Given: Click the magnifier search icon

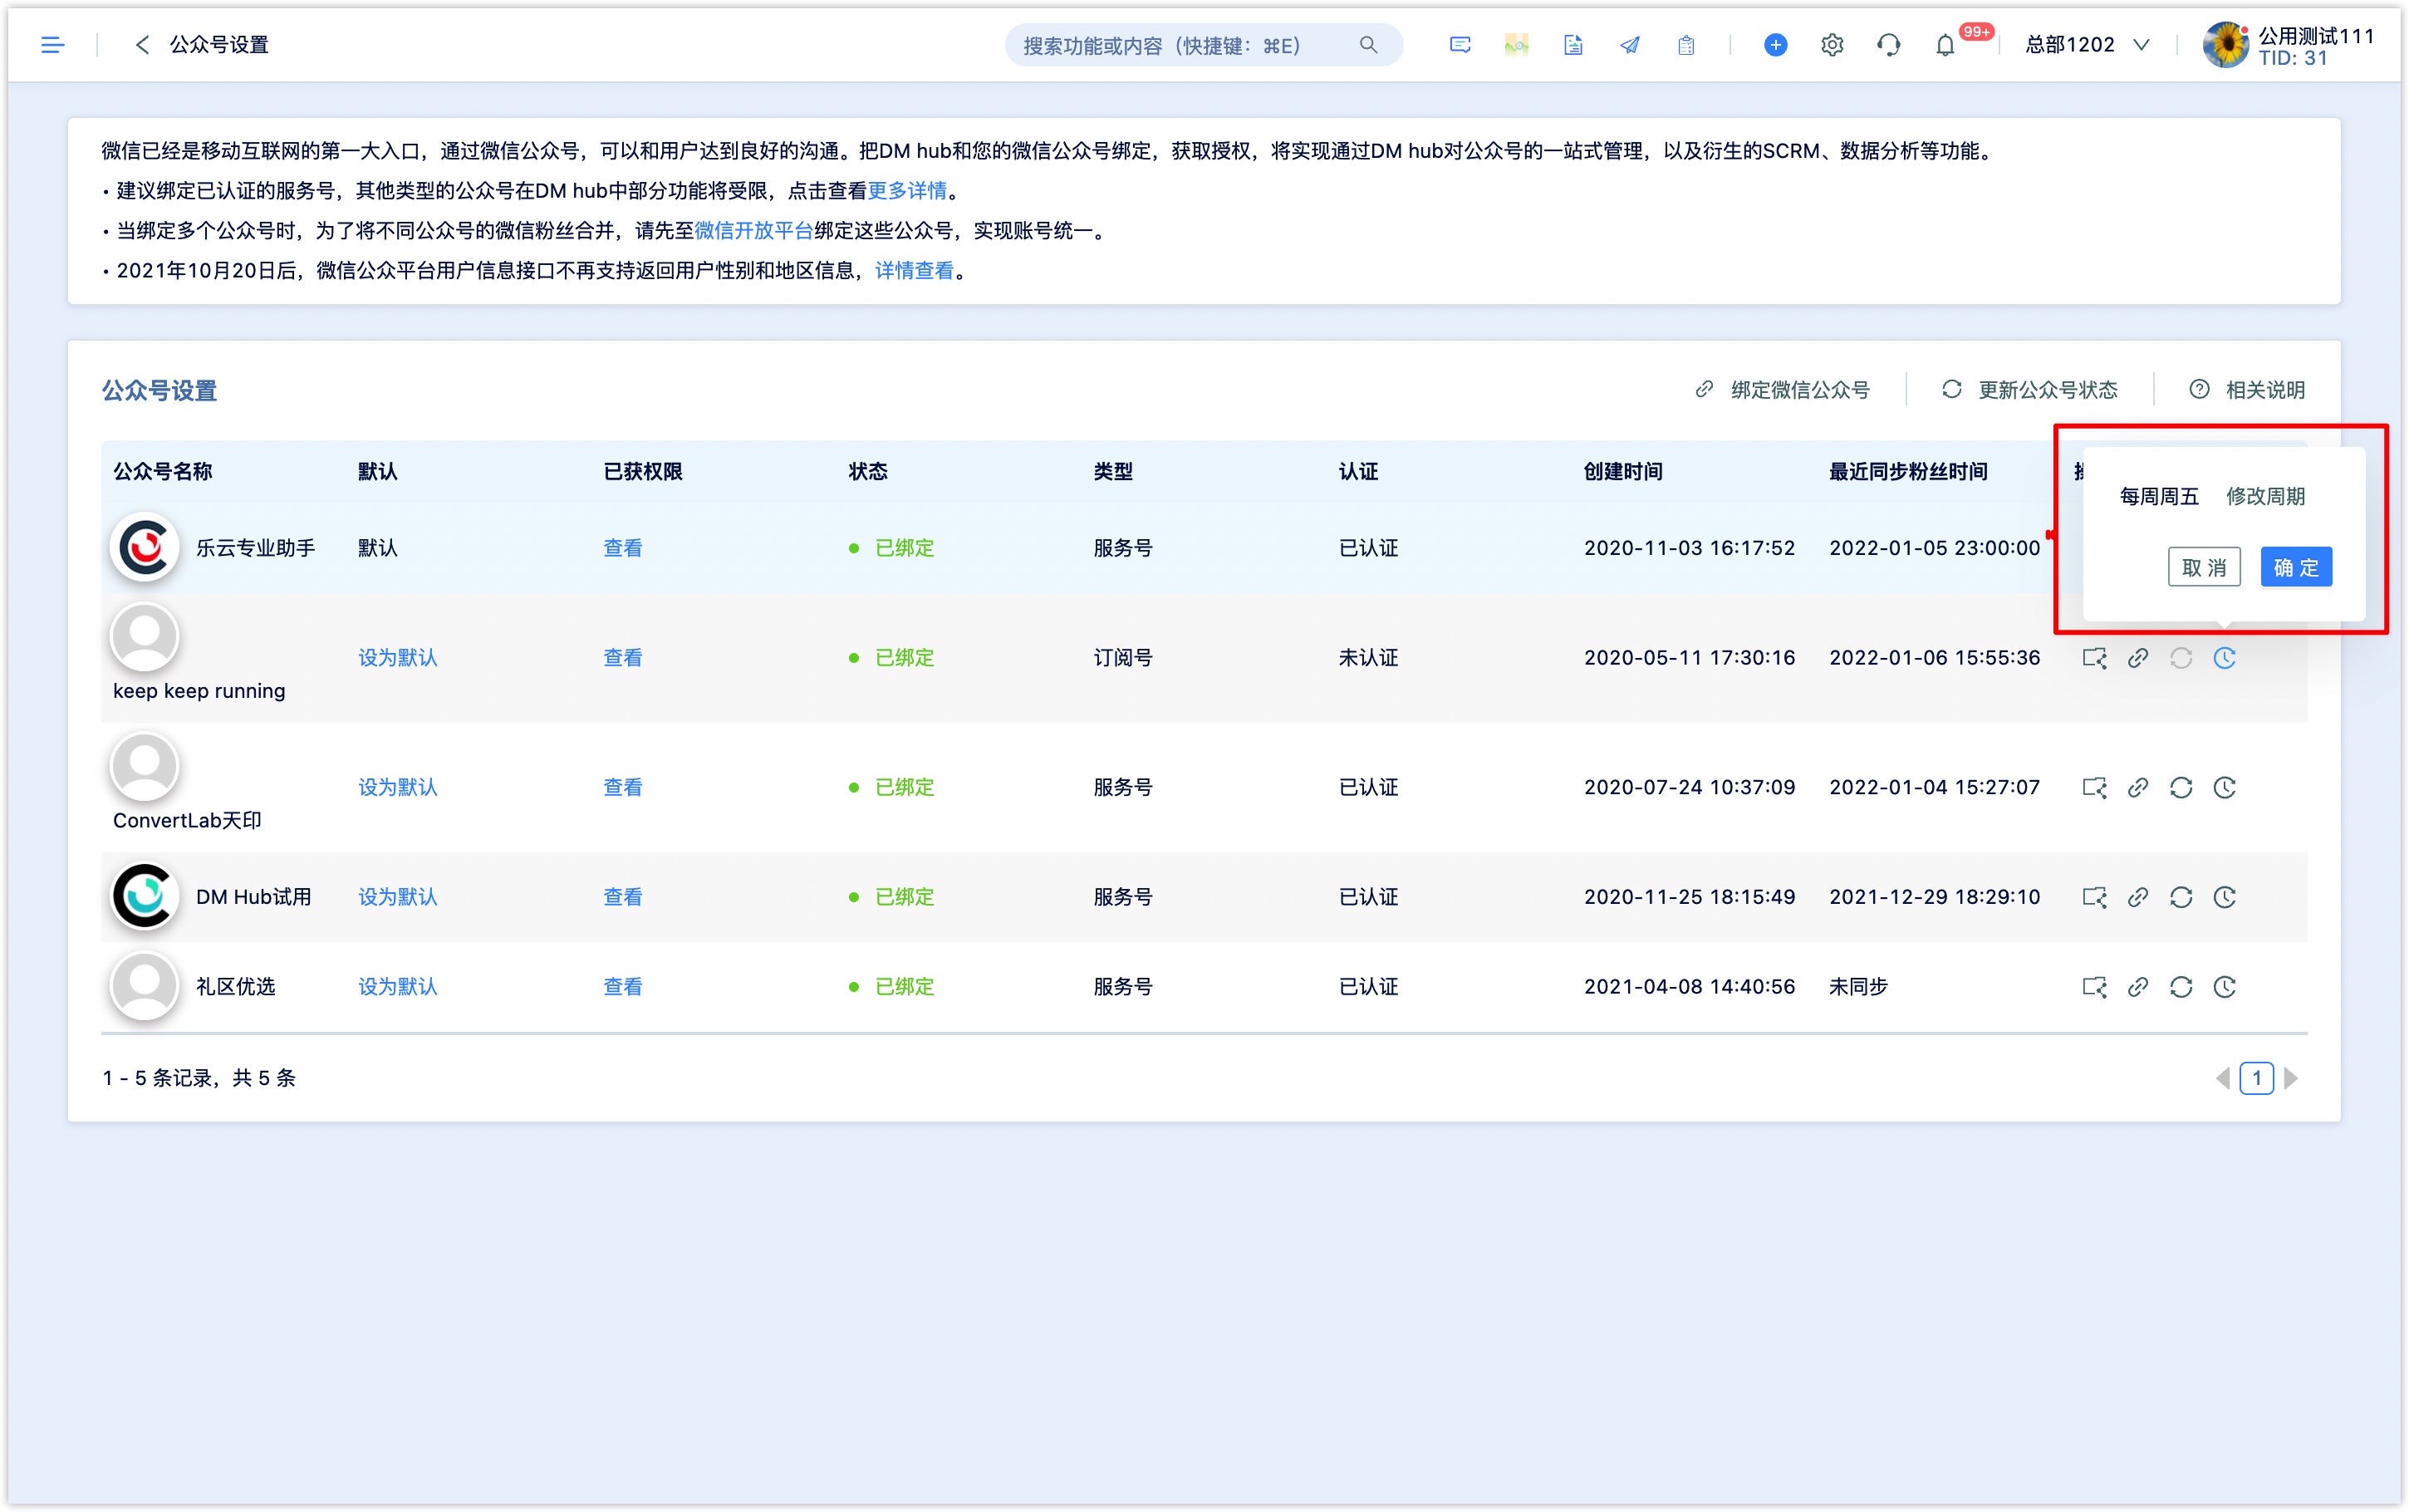Looking at the screenshot, I should (x=1368, y=45).
